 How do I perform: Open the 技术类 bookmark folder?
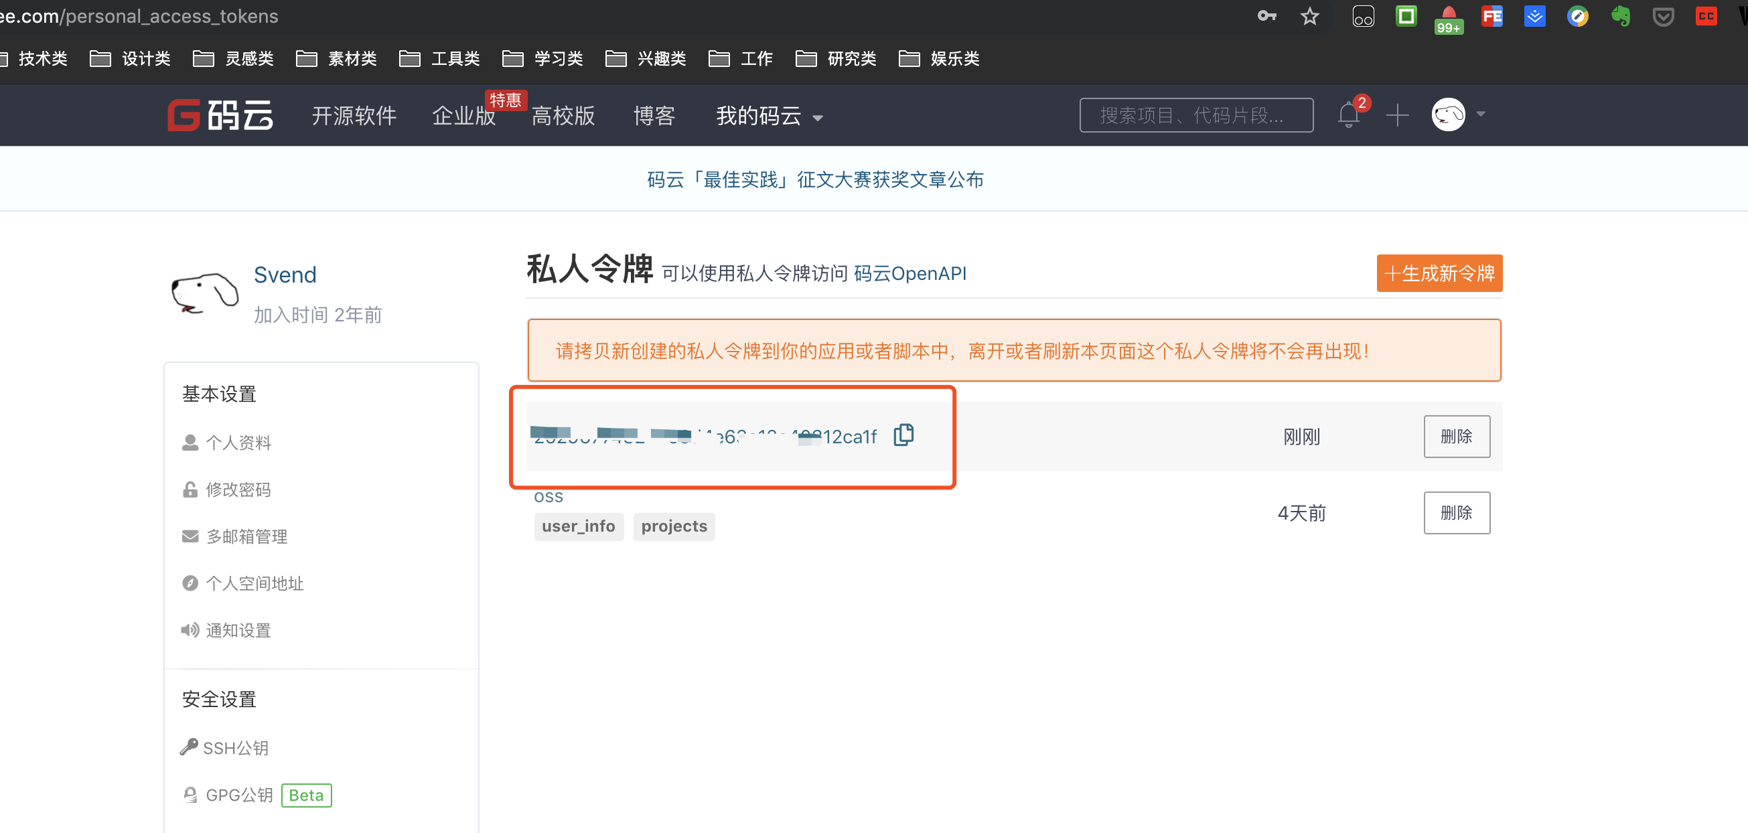tap(33, 58)
